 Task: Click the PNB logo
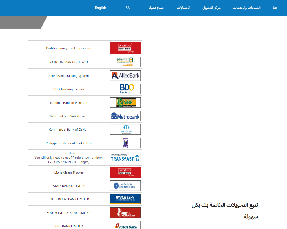click(x=125, y=143)
